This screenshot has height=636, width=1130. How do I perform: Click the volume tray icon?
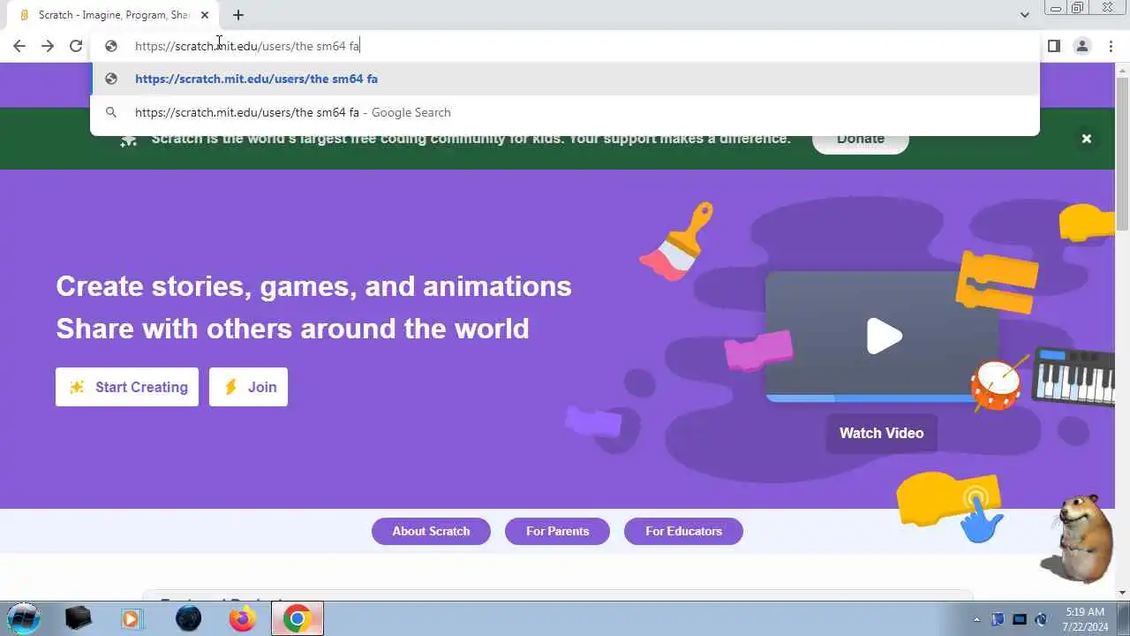coord(1042,619)
